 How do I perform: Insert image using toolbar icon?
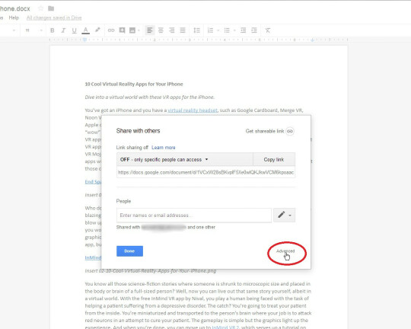(x=132, y=30)
